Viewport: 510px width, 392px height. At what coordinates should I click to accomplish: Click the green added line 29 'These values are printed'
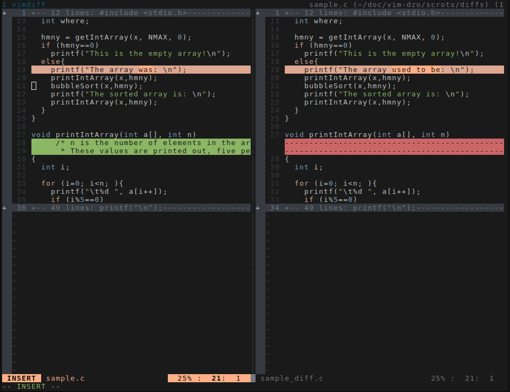coord(141,151)
